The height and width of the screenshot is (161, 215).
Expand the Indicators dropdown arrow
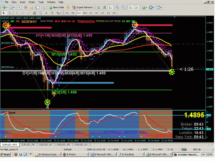[146, 8]
